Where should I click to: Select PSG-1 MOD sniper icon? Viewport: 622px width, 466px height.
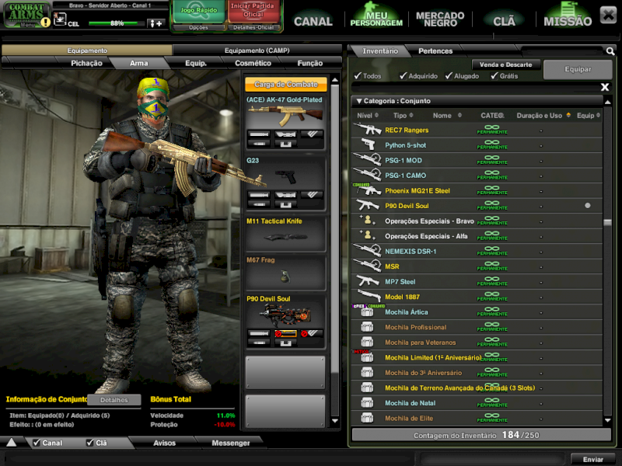click(x=368, y=160)
